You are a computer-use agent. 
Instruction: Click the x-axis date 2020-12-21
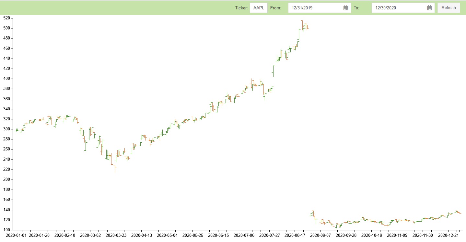coord(449,235)
